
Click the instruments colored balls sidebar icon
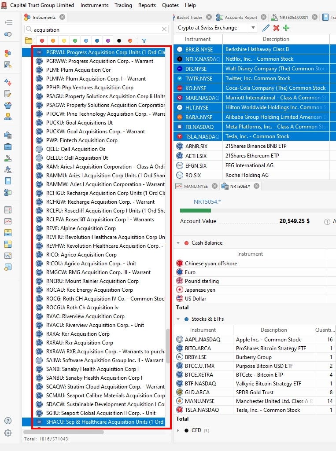[x=8, y=53]
